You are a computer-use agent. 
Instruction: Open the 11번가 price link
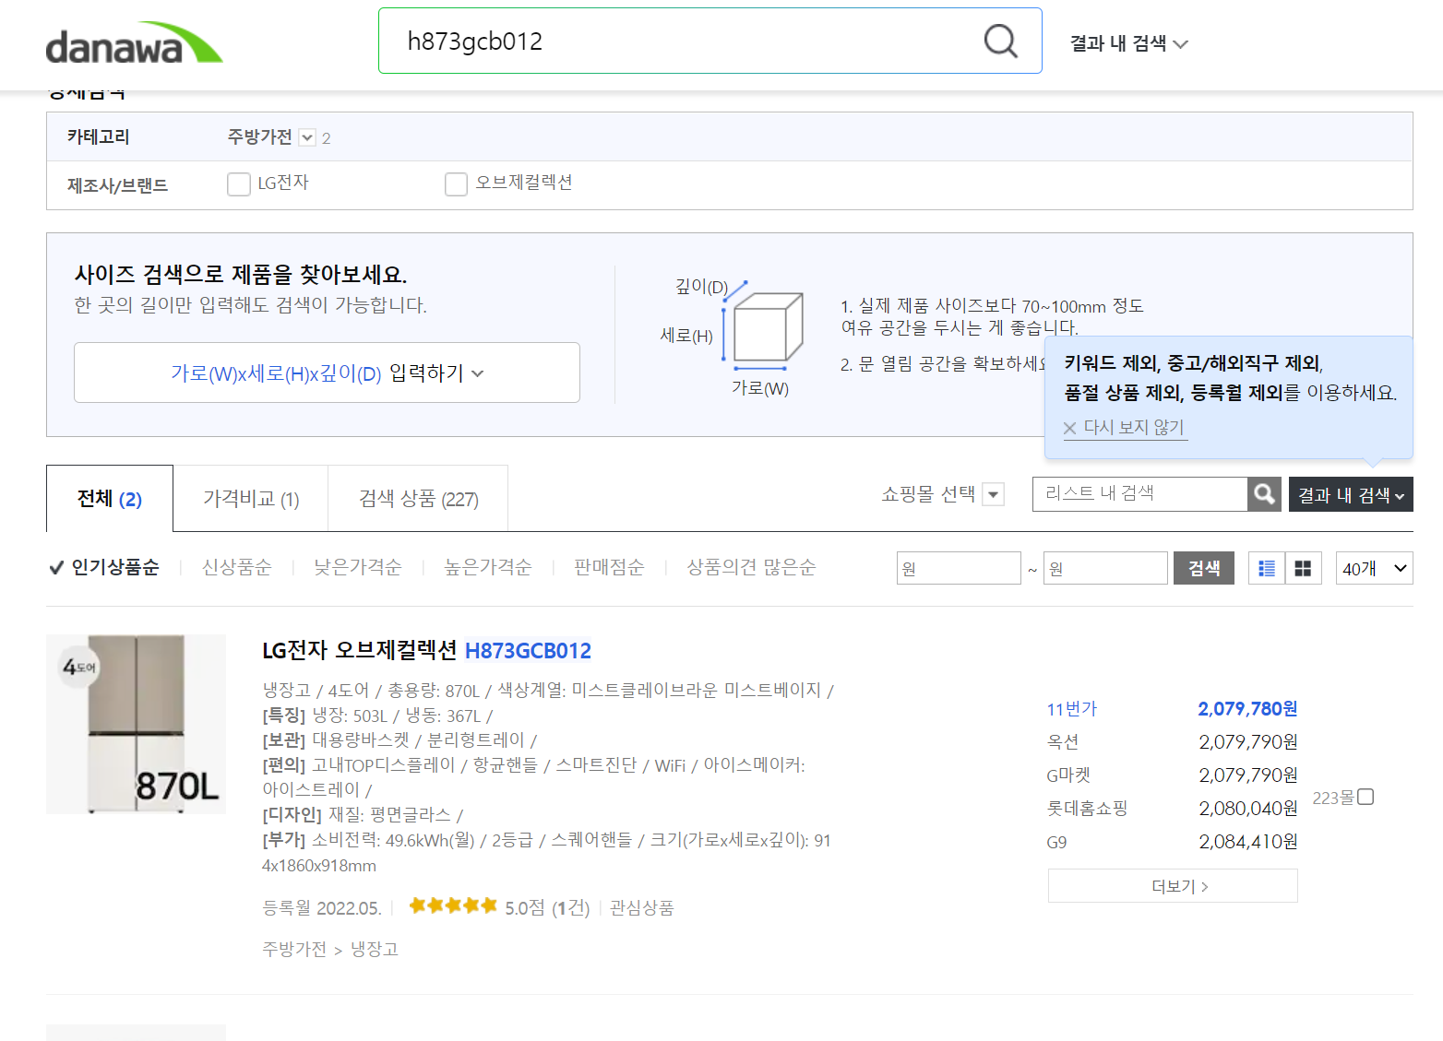[x=1072, y=708]
